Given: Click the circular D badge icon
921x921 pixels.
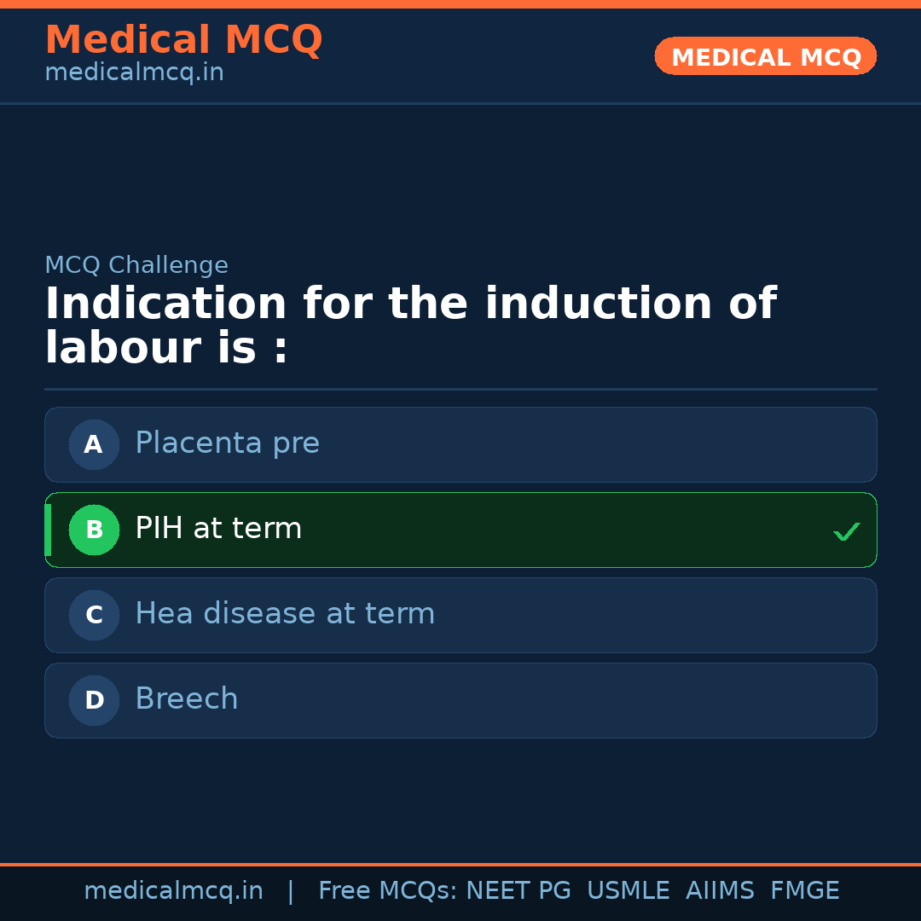Looking at the screenshot, I should (x=94, y=700).
